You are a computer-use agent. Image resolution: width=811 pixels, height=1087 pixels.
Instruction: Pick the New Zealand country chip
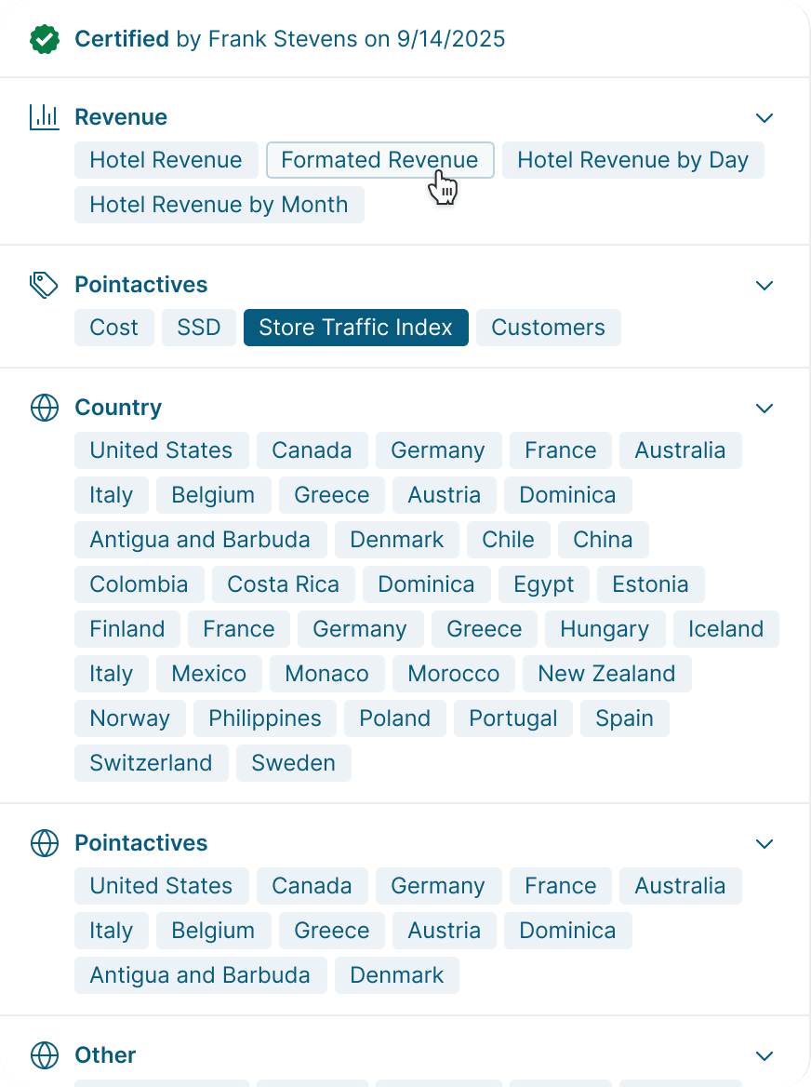[x=606, y=674]
